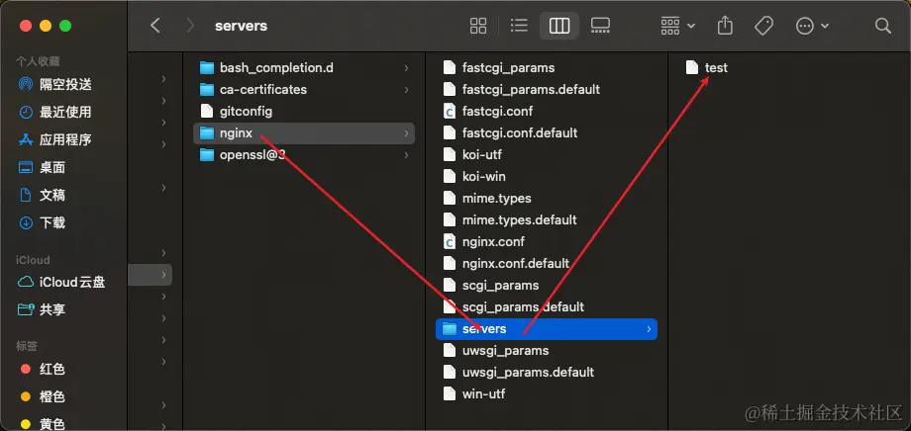The height and width of the screenshot is (431, 911).
Task: Select the nginx folder
Action: (304, 132)
